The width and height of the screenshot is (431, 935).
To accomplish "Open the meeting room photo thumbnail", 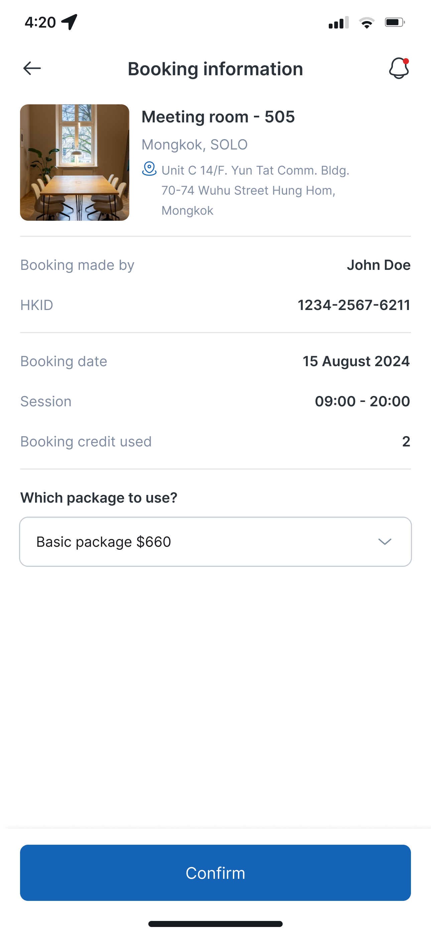I will pyautogui.click(x=75, y=163).
